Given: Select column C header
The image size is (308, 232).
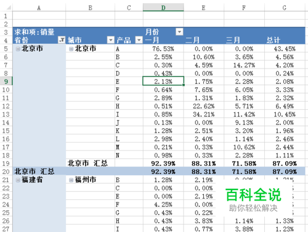Looking at the screenshot, I should pos(129,7).
